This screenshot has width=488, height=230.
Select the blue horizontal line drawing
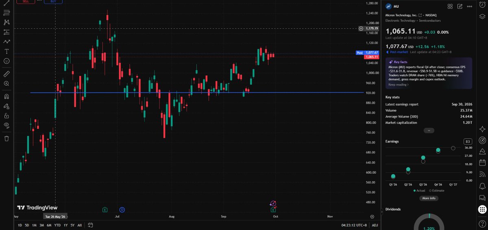[197, 93]
